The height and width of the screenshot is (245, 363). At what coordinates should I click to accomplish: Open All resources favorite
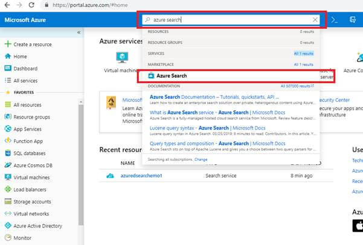click(x=27, y=105)
